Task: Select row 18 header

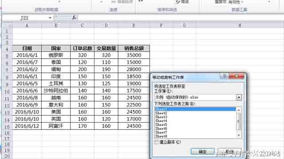Action: pos(7,144)
